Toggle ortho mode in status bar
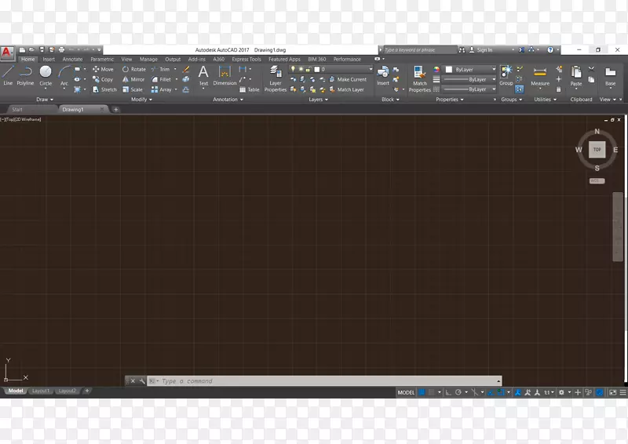 click(x=448, y=392)
